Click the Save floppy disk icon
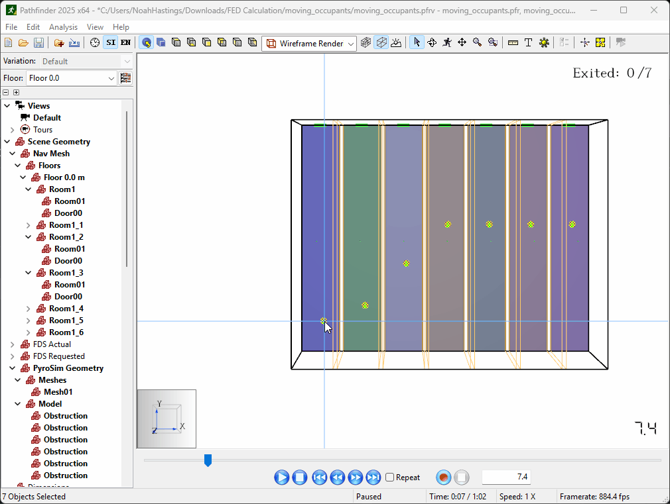Image resolution: width=670 pixels, height=504 pixels. (x=38, y=42)
